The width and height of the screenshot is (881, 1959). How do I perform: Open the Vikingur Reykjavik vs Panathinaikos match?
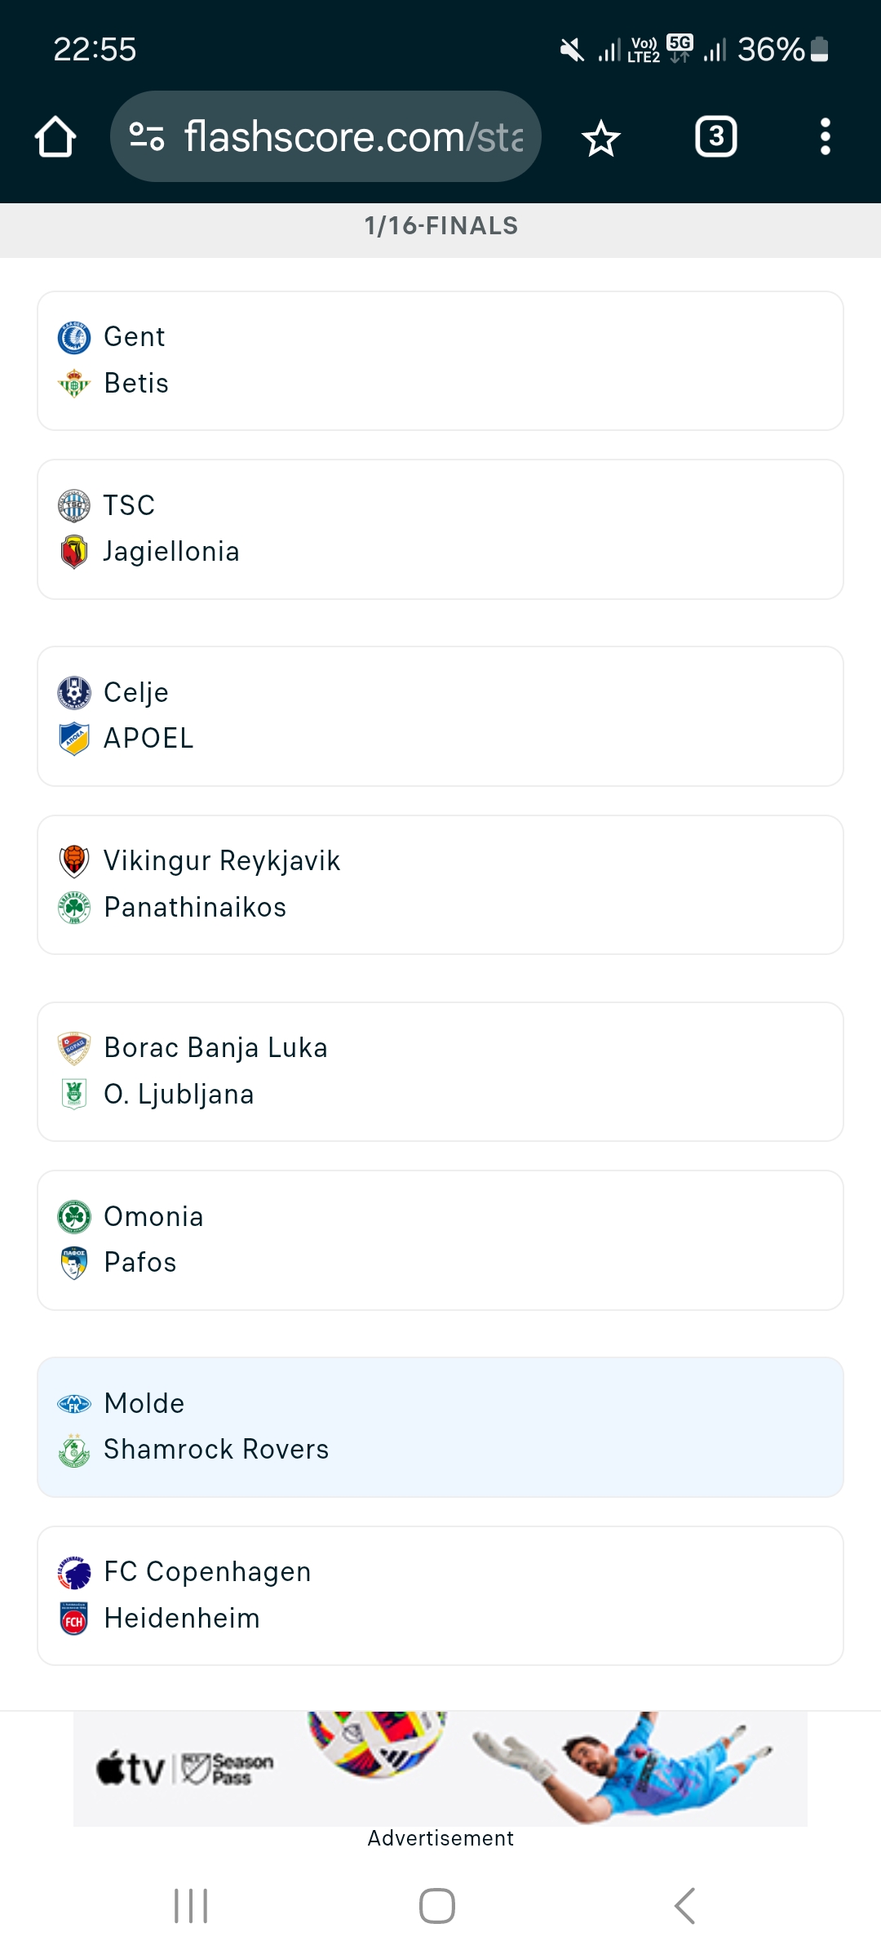point(440,883)
